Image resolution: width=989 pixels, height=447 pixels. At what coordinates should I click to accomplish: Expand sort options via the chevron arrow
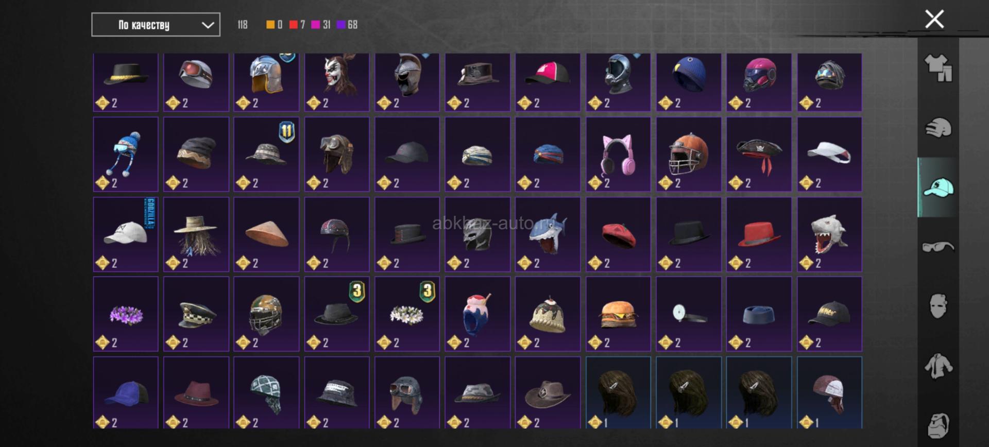pos(208,25)
